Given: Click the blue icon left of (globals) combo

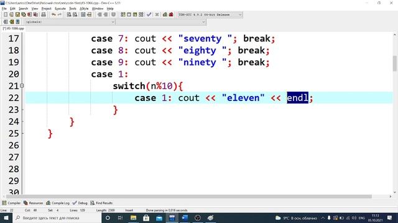Looking at the screenshot, I should coord(17,22).
